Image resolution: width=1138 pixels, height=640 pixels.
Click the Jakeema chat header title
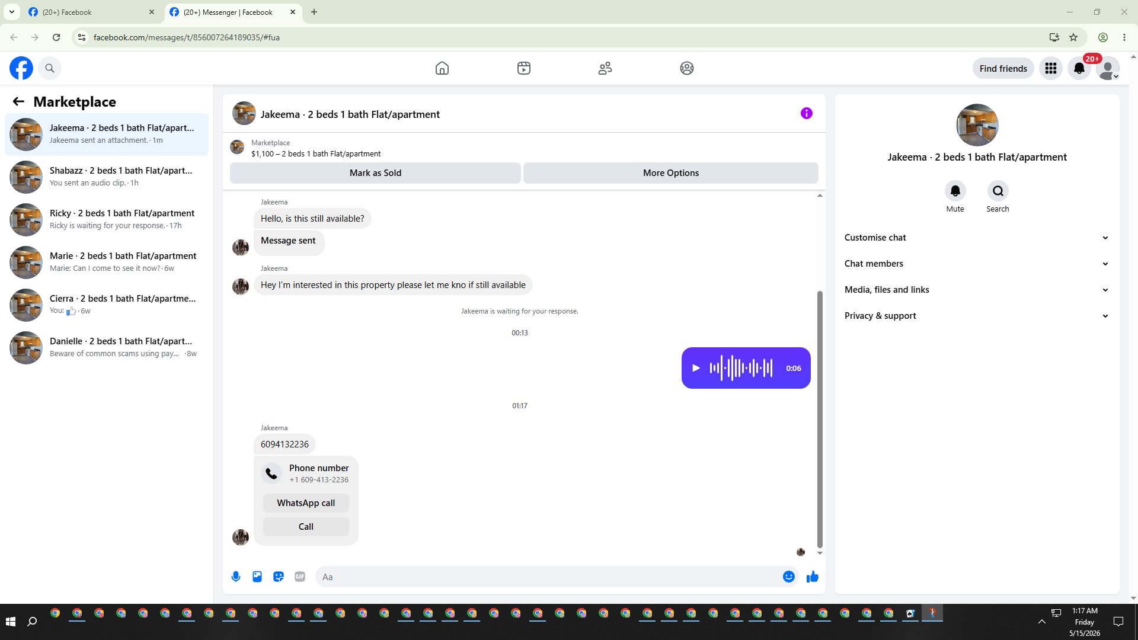coord(350,114)
